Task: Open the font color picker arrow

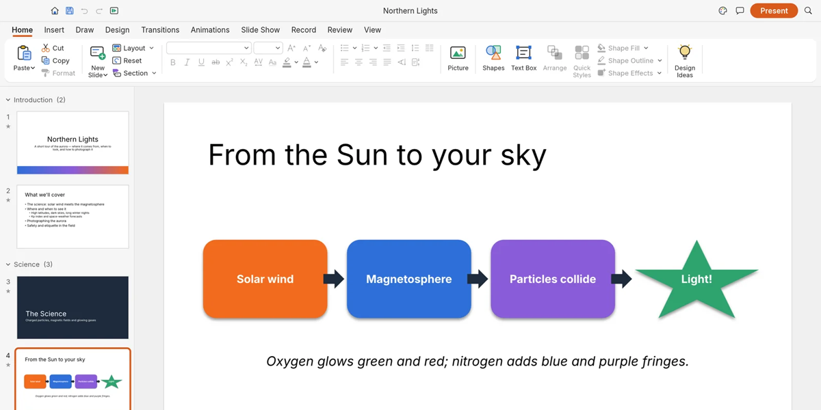Action: click(x=316, y=62)
